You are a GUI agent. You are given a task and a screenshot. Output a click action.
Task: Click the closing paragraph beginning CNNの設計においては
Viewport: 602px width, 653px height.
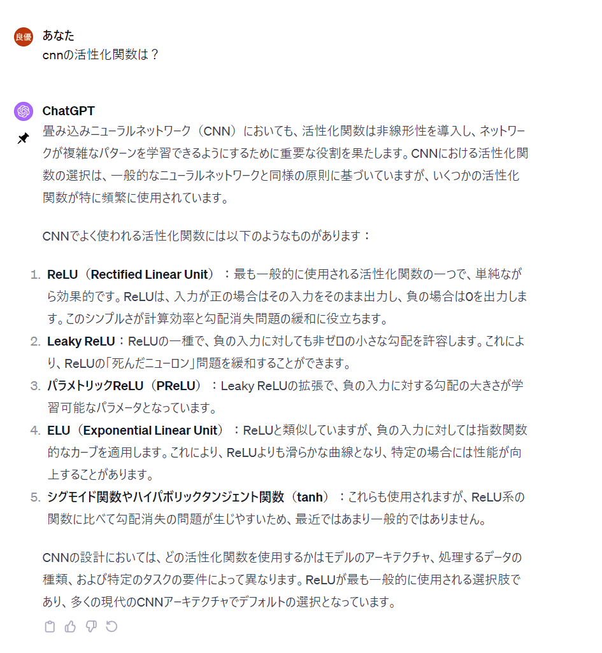(282, 579)
